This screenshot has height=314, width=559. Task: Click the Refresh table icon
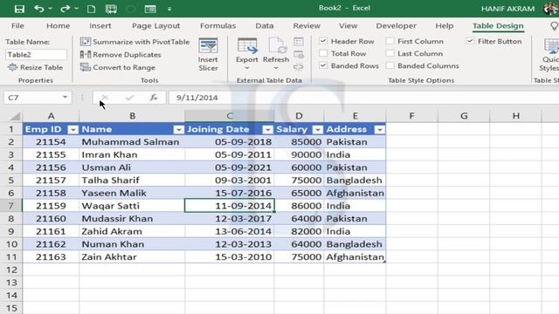pos(277,46)
